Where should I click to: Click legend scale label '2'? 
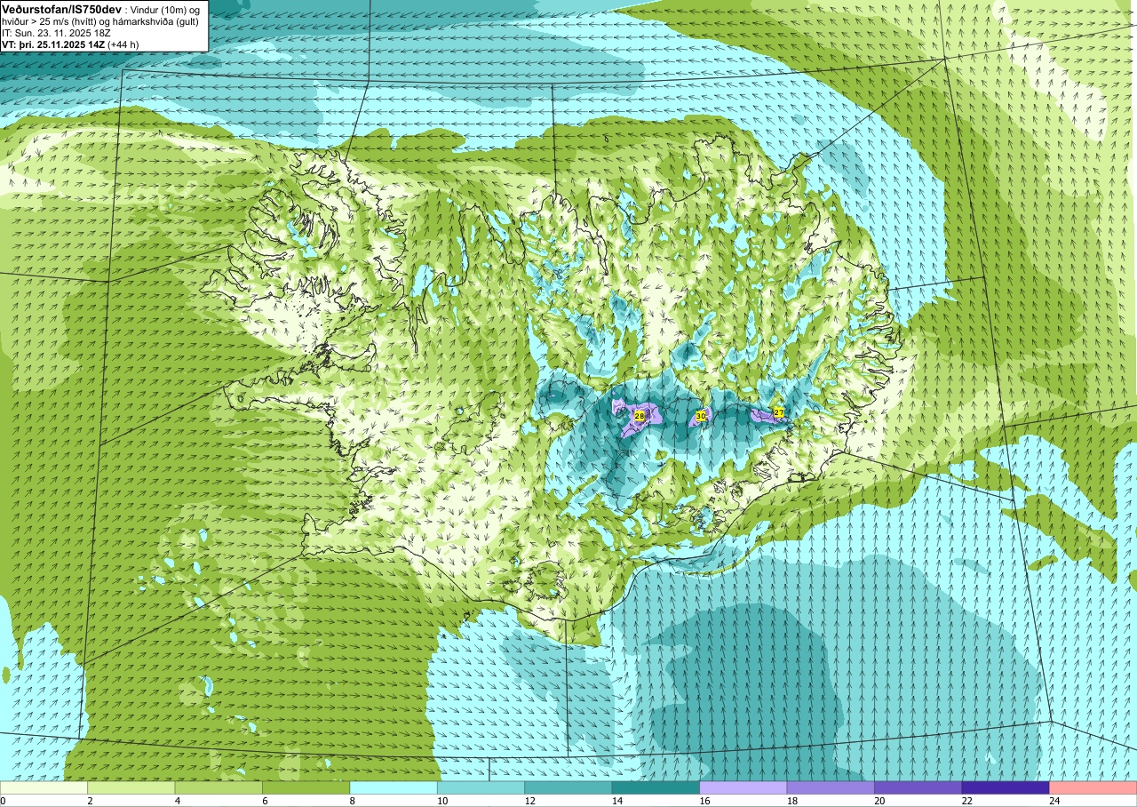click(x=91, y=801)
